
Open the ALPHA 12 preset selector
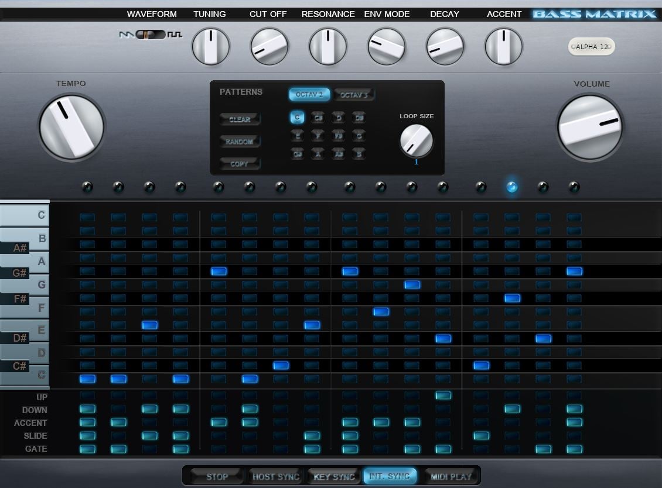click(591, 47)
